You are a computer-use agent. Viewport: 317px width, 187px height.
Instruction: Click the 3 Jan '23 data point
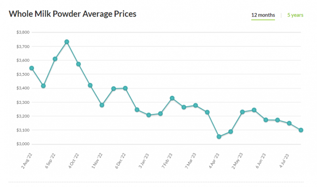pos(149,115)
